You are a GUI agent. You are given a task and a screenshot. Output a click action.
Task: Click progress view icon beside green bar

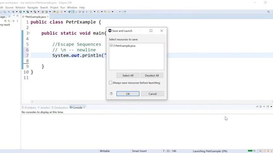(x=254, y=151)
